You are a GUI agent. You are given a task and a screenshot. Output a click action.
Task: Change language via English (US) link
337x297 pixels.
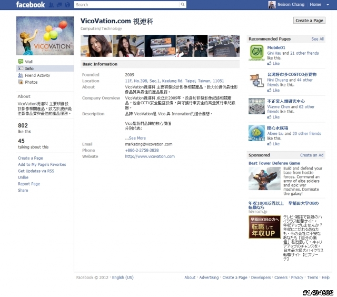123,278
